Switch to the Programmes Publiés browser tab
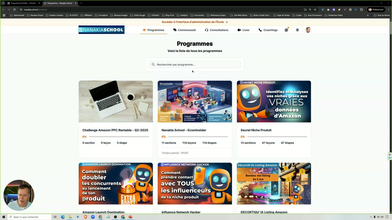 click(x=23, y=3)
